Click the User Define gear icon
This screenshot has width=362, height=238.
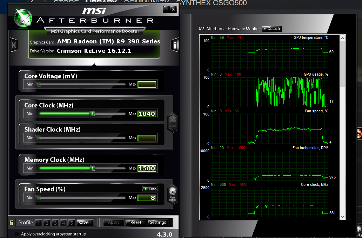[173, 195]
